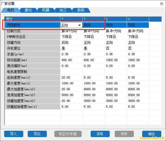Select the 电机速度限制 row

tap(32, 72)
